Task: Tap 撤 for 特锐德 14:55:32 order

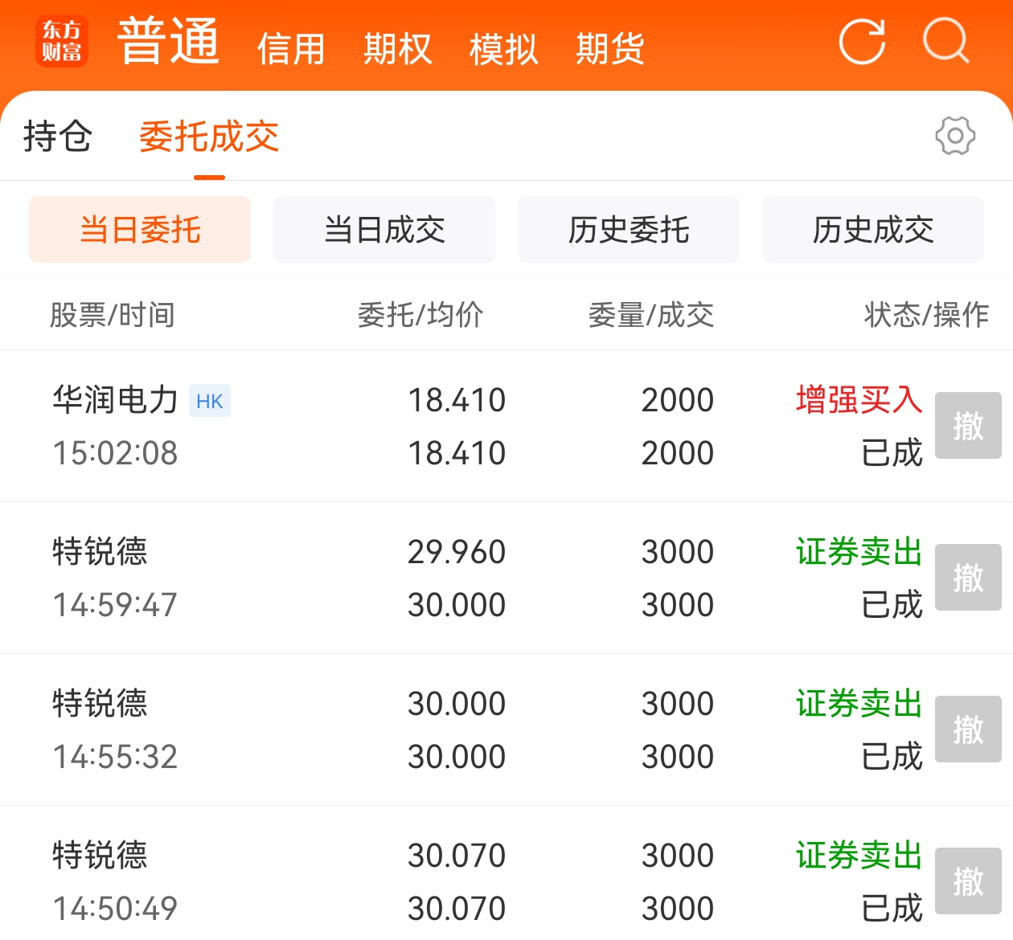Action: point(968,730)
